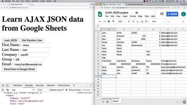Open the Sheets View menu
This screenshot has height=105, width=187.
[x=118, y=16]
